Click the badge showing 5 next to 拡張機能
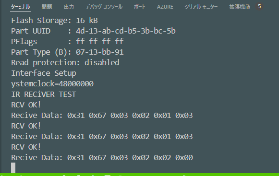 [x=259, y=7]
